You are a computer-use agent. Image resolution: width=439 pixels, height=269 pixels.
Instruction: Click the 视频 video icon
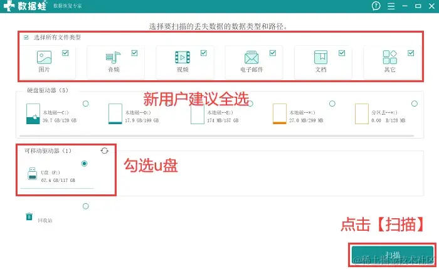182,58
